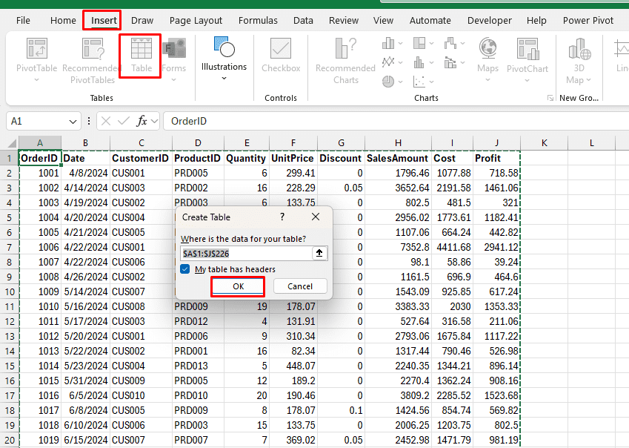Open the Page Layout tab
Image resolution: width=629 pixels, height=448 pixels.
pos(196,21)
